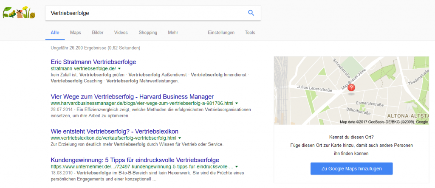Open dropdown arrow next to unternehmer.de URL
This screenshot has width=435, height=188.
pos(236,167)
